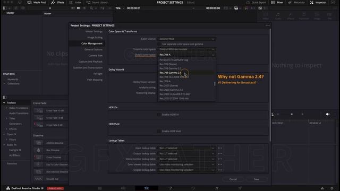Open the viewer zoom 76% dropdown
This screenshot has height=191, width=340.
click(120, 8)
